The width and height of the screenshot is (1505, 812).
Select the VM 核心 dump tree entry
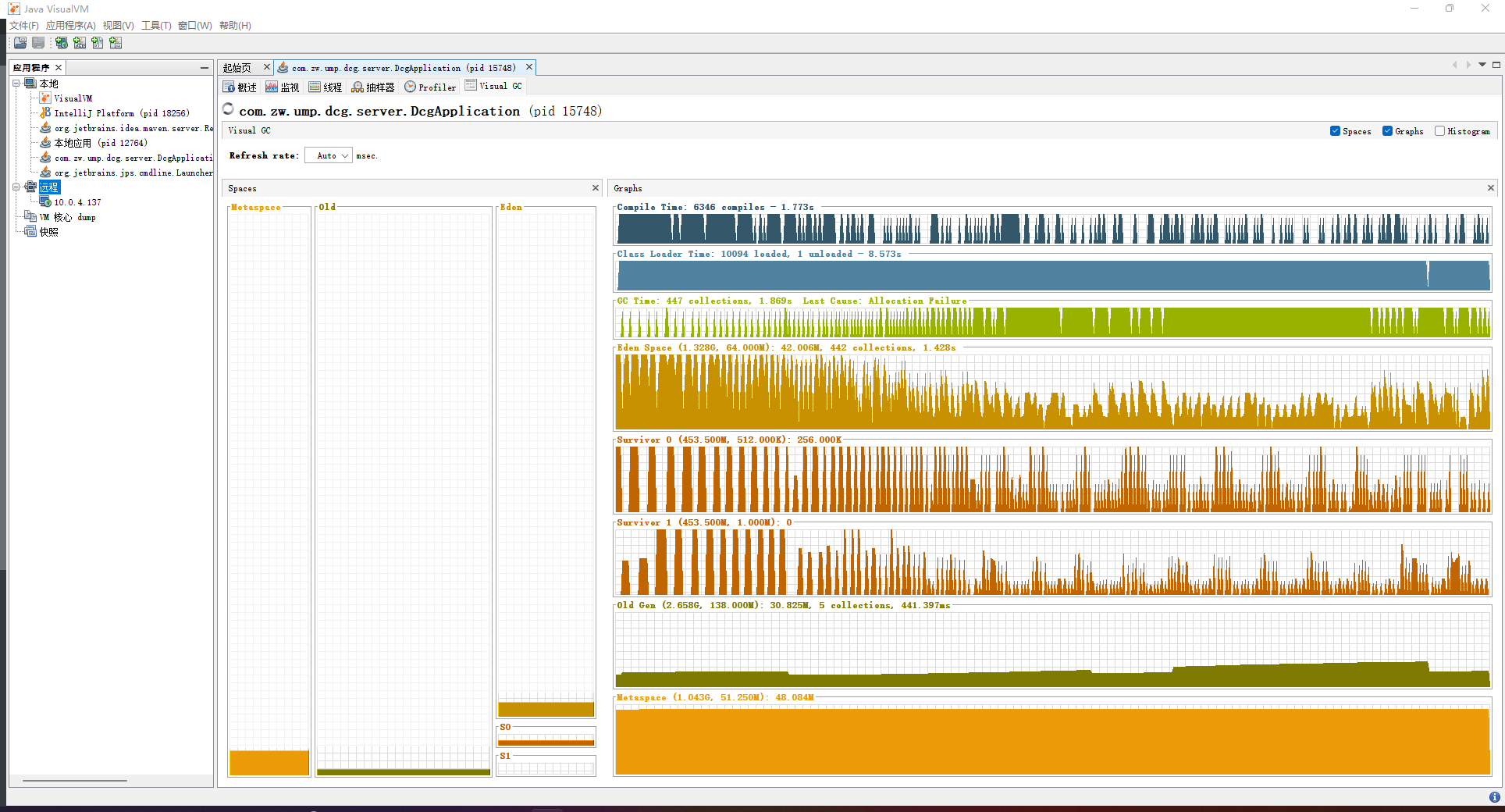(x=68, y=217)
